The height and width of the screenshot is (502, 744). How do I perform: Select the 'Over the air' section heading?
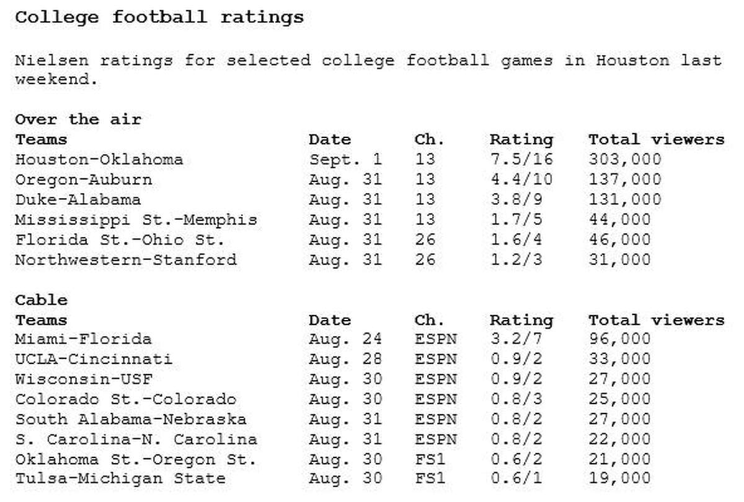[x=78, y=119]
